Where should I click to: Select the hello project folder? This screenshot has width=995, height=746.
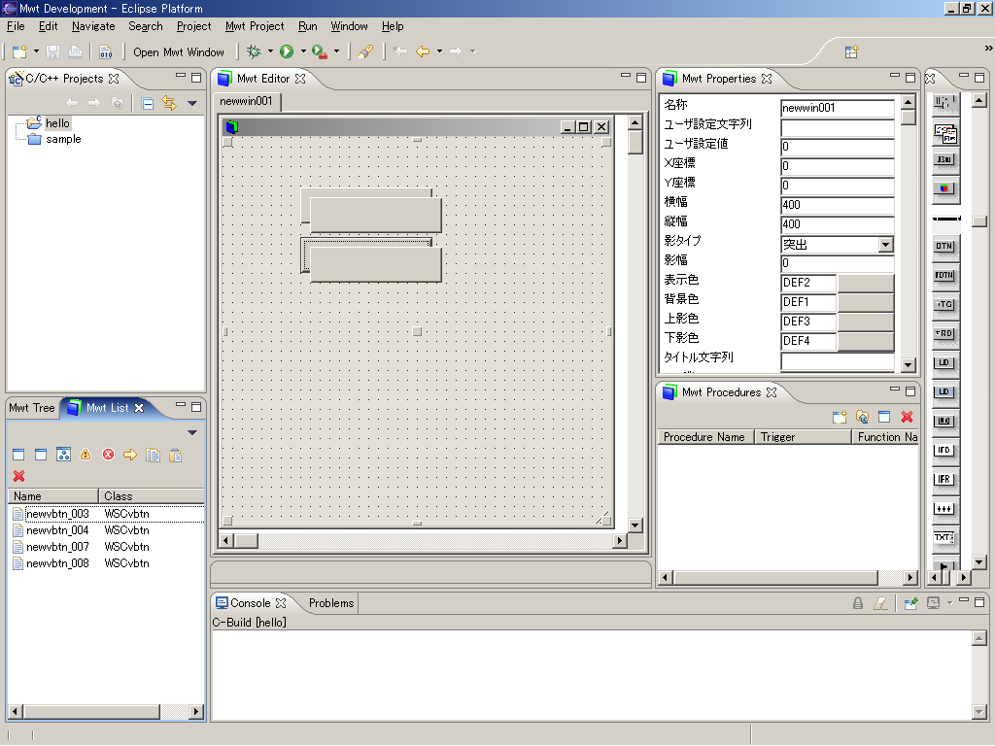(57, 123)
